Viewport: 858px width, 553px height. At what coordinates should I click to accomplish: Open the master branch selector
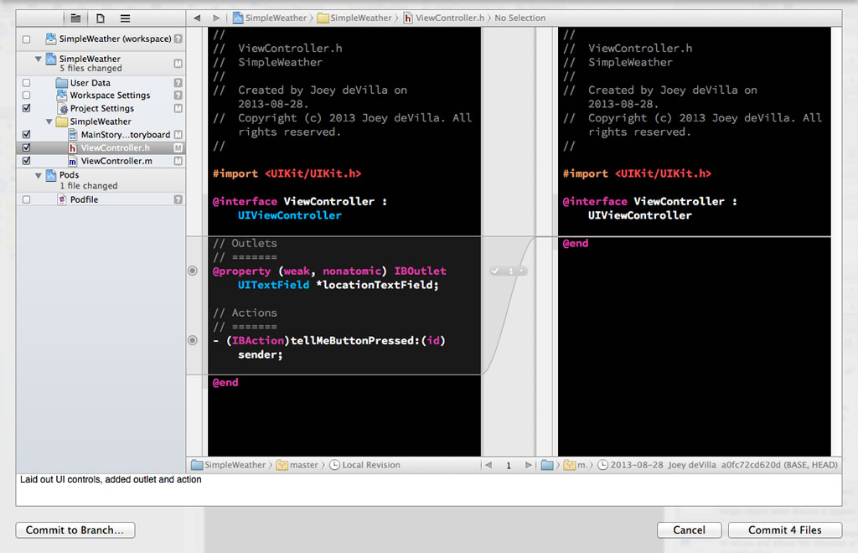click(x=297, y=465)
